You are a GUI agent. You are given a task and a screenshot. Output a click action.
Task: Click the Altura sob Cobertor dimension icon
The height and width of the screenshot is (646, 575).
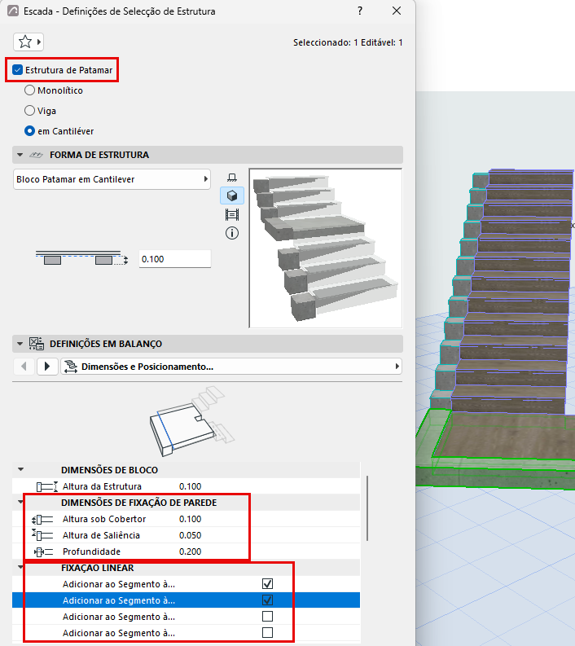click(43, 519)
